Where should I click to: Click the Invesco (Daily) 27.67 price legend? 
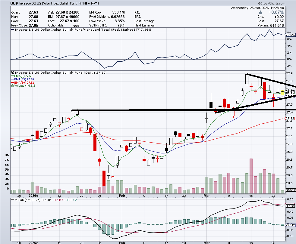60,73
